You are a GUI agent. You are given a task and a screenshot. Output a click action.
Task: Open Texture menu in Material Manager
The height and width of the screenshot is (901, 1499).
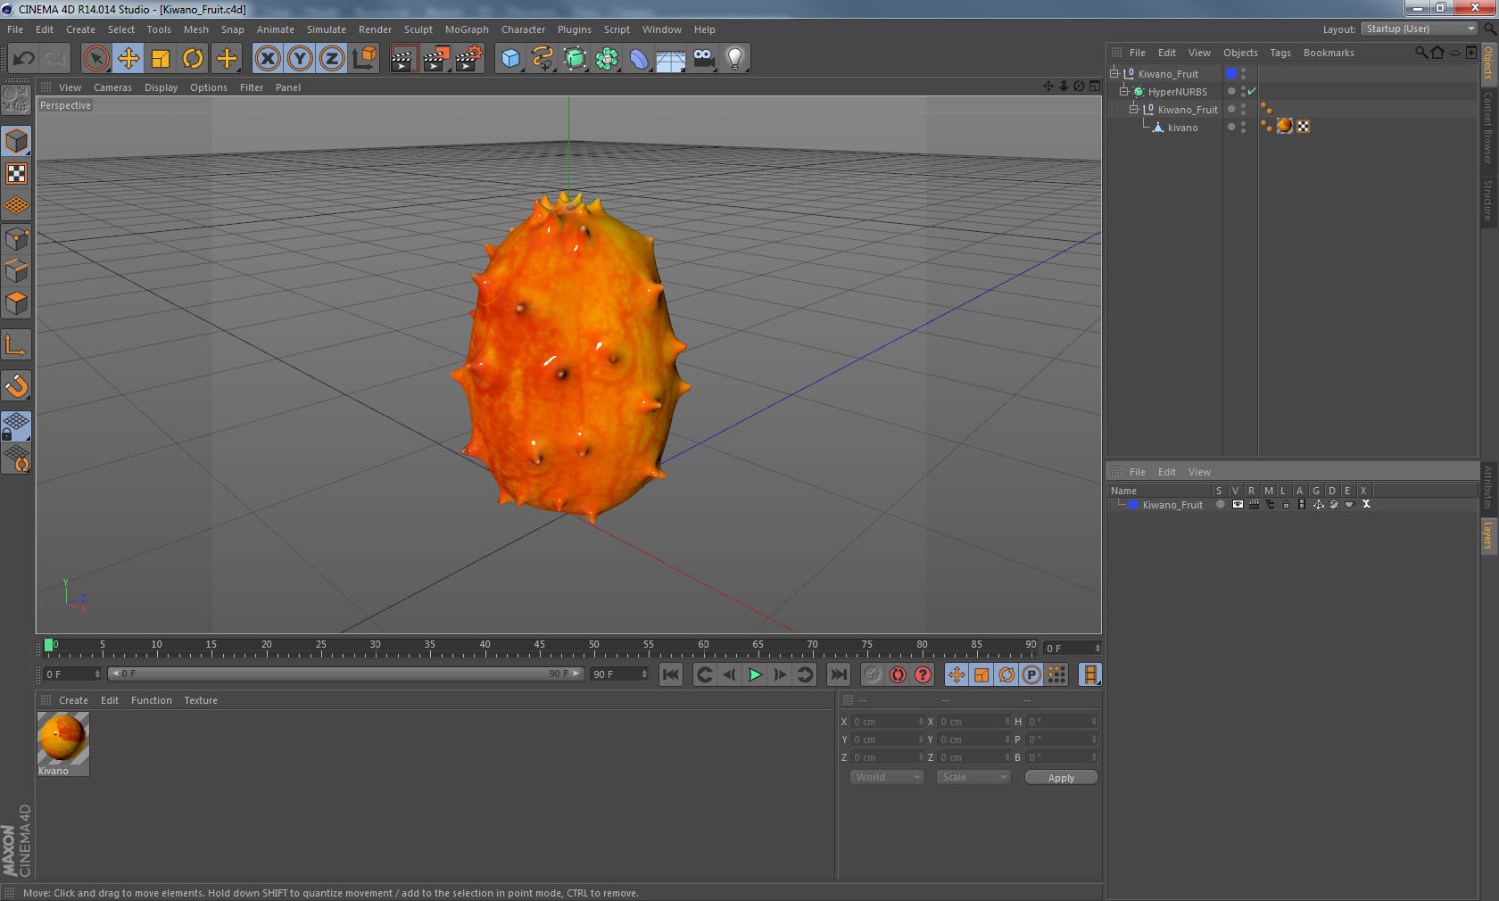[201, 700]
